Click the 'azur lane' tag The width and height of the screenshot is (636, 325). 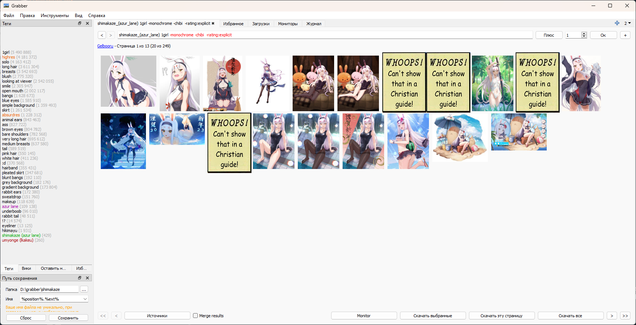(10, 206)
